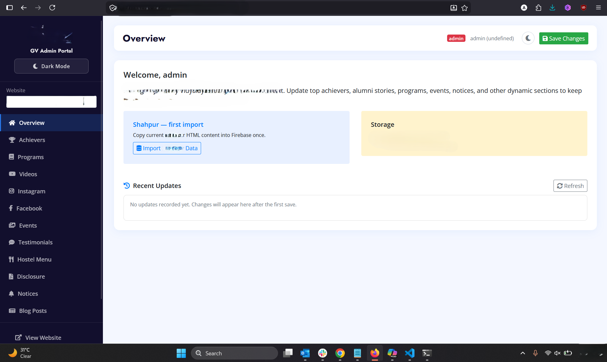Screen dimensions: 607x362
Task: Toggle the browser sidebar panel icon
Action: [9, 8]
